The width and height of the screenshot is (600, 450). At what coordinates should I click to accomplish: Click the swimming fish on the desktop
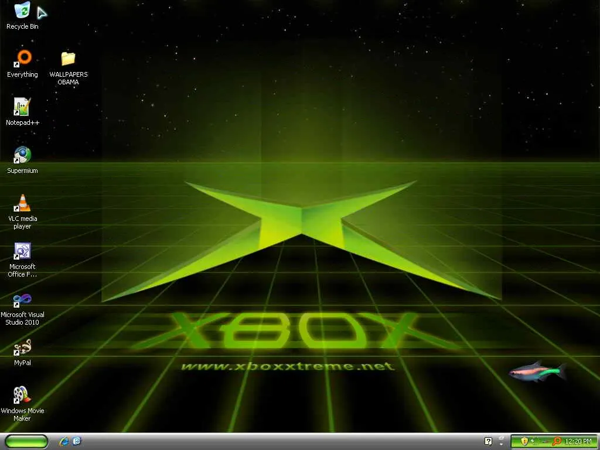[538, 371]
